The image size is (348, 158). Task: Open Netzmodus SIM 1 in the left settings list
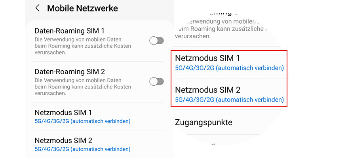pyautogui.click(x=63, y=113)
